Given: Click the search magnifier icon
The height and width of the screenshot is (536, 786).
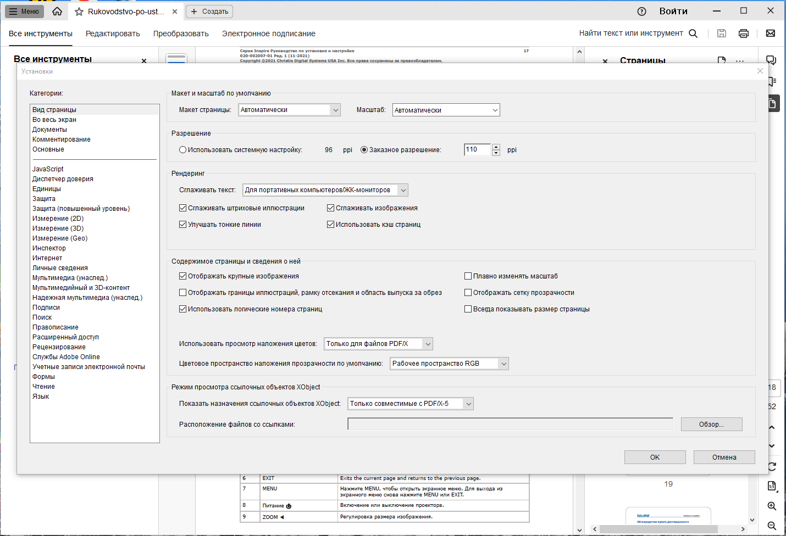Looking at the screenshot, I should click(693, 33).
